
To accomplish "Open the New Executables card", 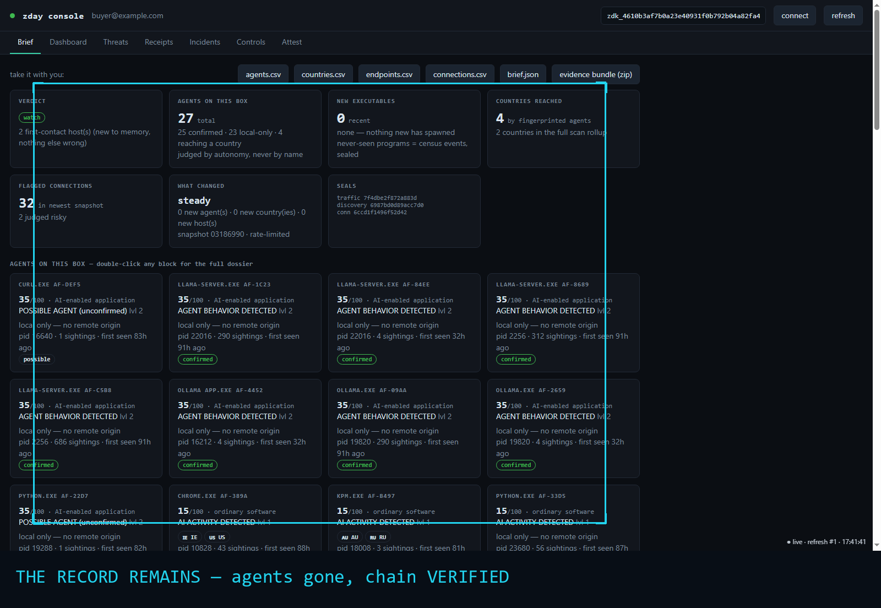I will point(404,129).
